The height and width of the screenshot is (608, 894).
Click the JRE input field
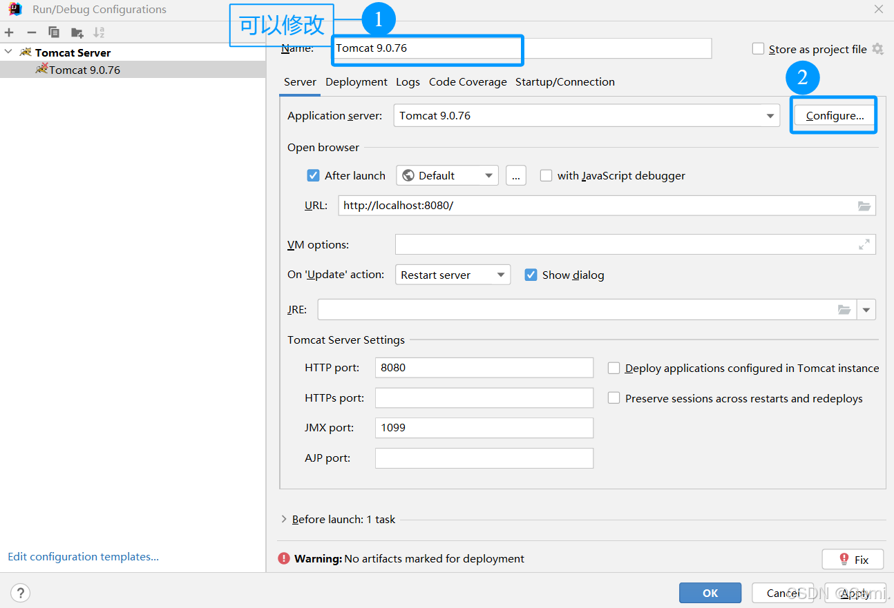(587, 310)
